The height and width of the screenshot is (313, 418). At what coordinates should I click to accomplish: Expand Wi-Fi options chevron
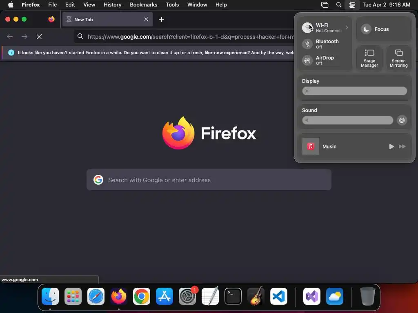click(x=347, y=27)
